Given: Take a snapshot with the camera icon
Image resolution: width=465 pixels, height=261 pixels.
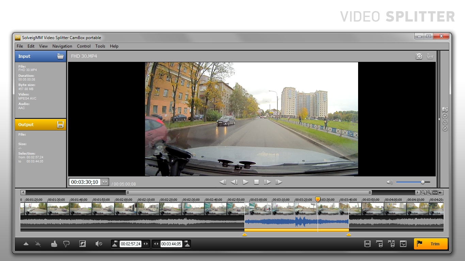Looking at the screenshot, I should [x=419, y=56].
